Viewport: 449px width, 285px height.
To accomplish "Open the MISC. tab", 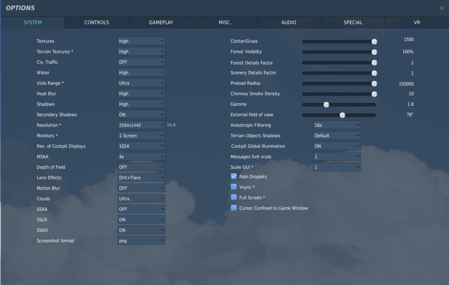I will click(224, 22).
